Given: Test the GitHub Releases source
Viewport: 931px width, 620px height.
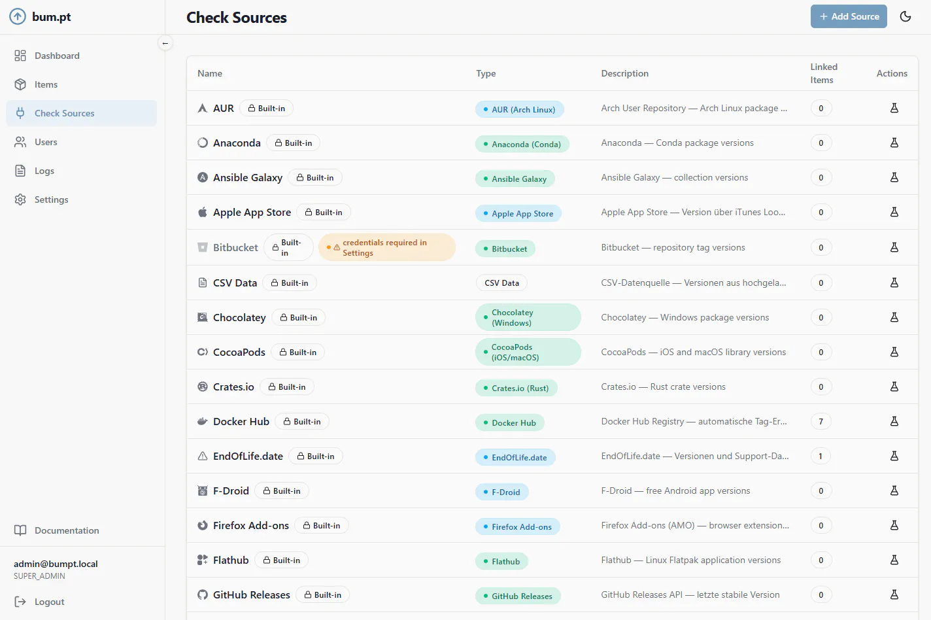Looking at the screenshot, I should pos(894,594).
